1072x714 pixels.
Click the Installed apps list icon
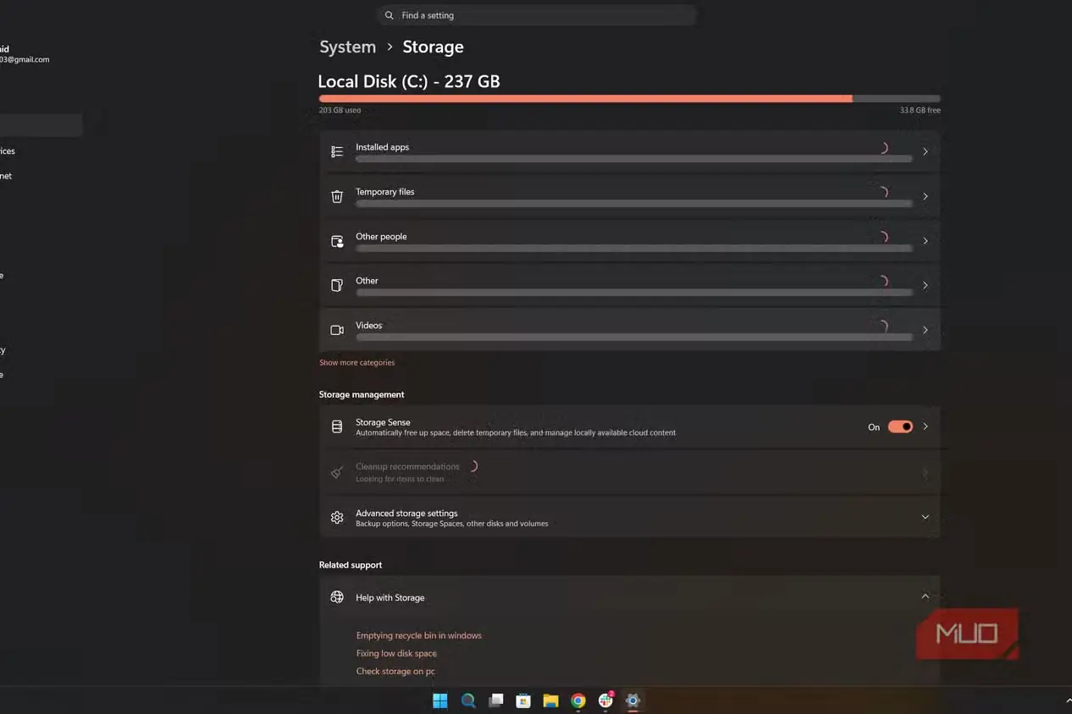pos(337,151)
